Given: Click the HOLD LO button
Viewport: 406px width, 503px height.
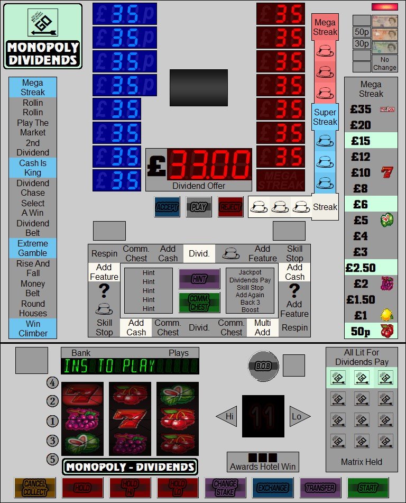Looking at the screenshot, I should [x=177, y=487].
